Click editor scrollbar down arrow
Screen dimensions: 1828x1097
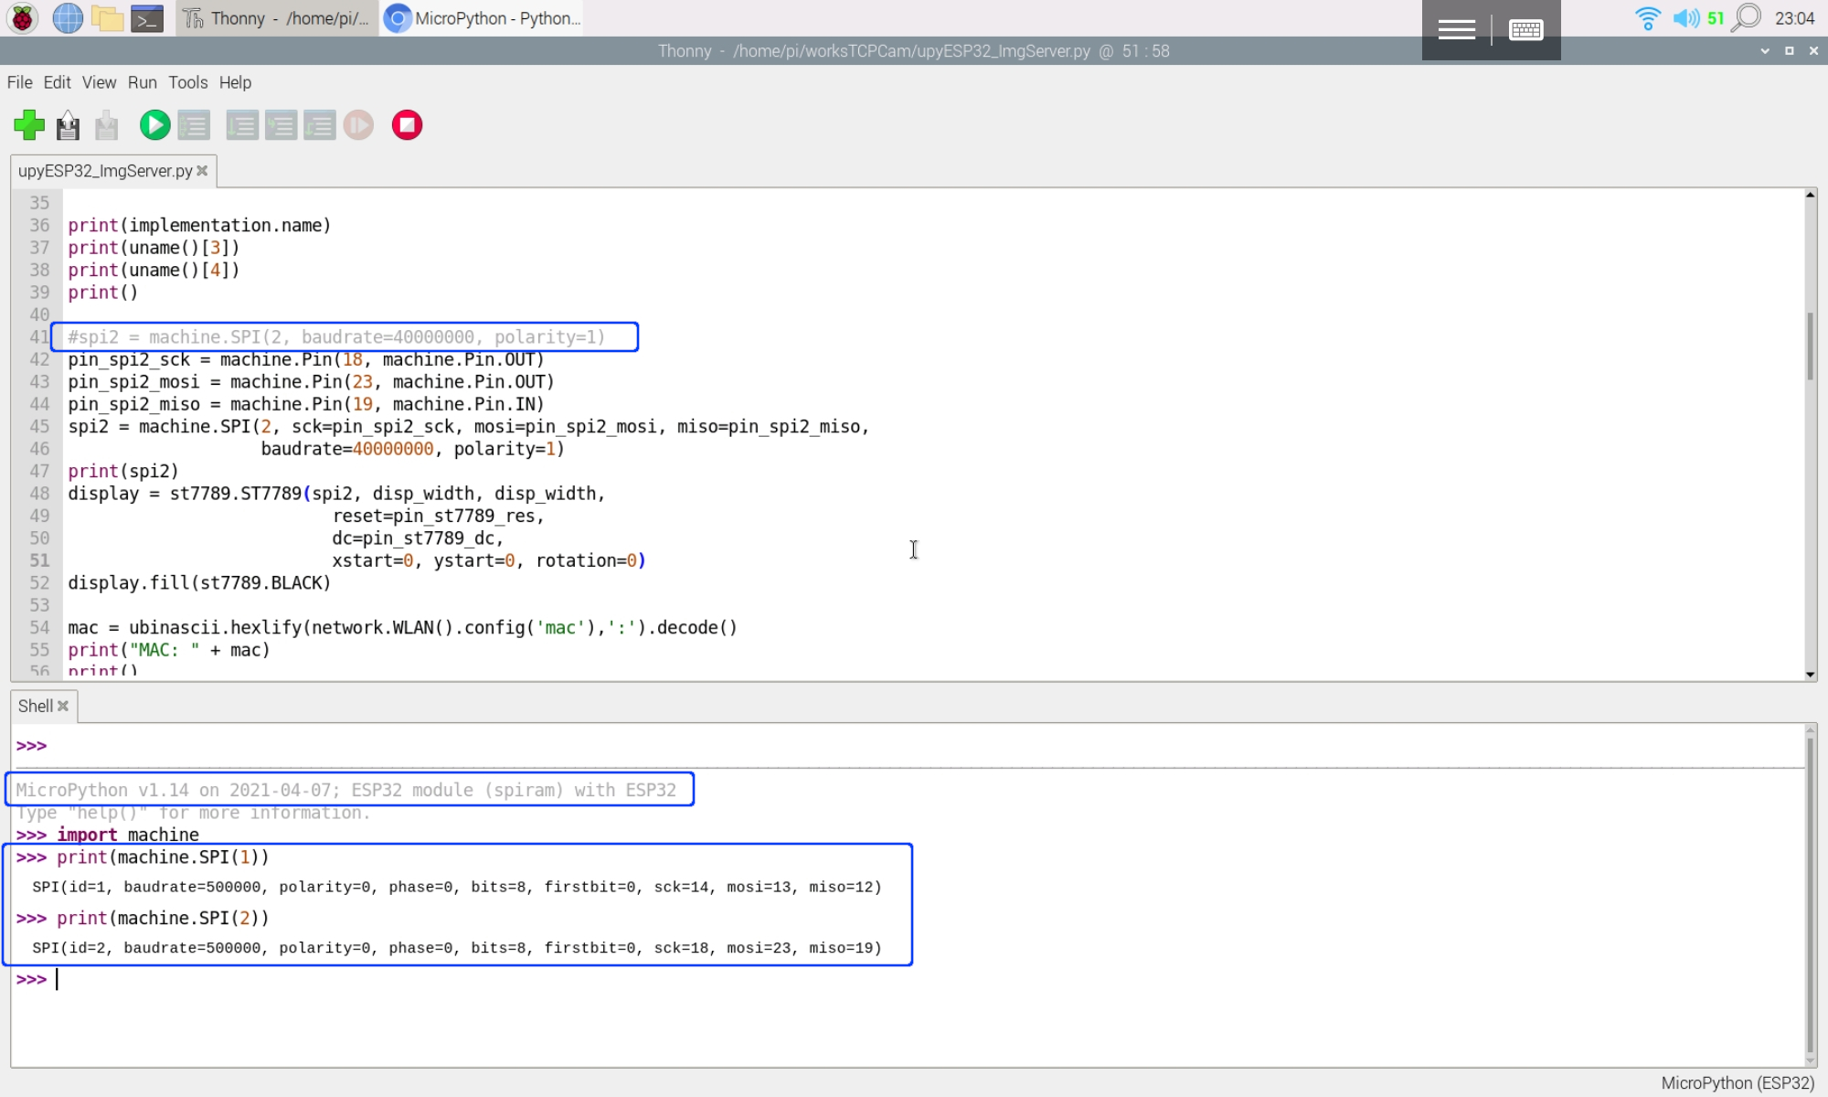click(1810, 675)
